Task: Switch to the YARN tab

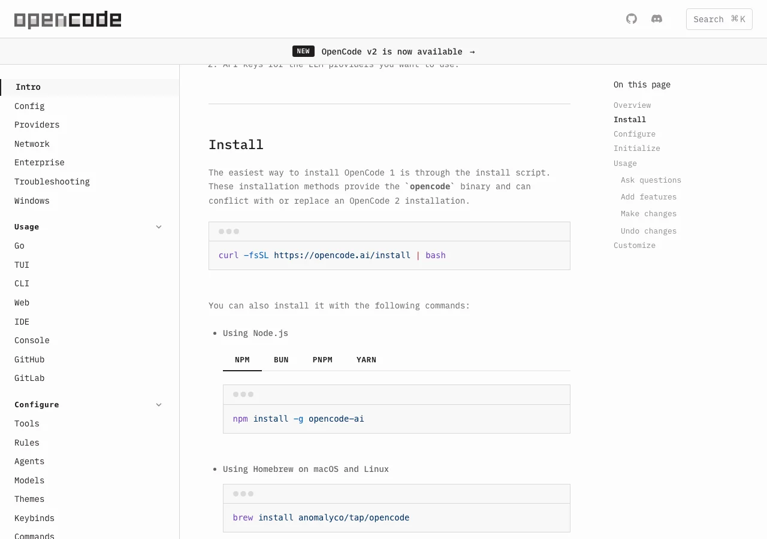Action: click(366, 360)
